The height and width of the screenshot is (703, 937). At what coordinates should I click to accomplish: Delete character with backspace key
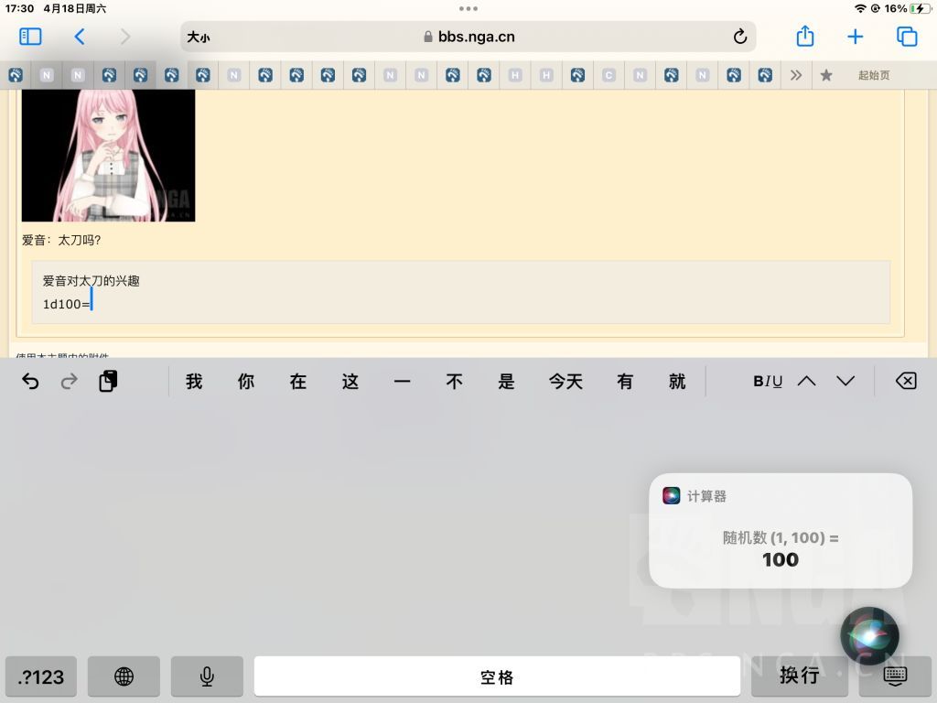(906, 381)
